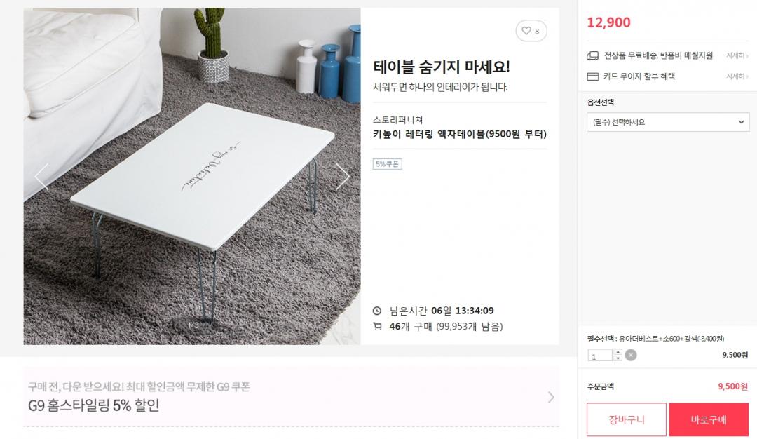
Task: Open G9 홈스타일링 5% coupon banner arrow
Action: [x=551, y=397]
